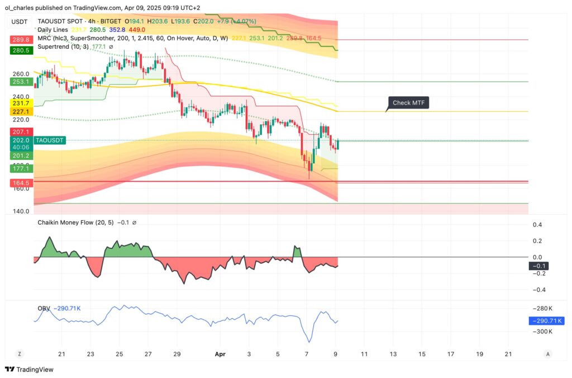
Task: Toggle visibility of the Chaikin Money Flow values
Action: [133, 222]
